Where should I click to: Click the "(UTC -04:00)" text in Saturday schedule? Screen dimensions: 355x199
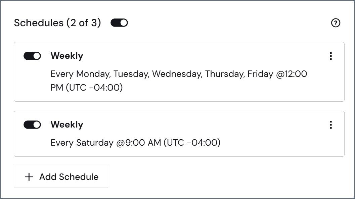tap(192, 143)
